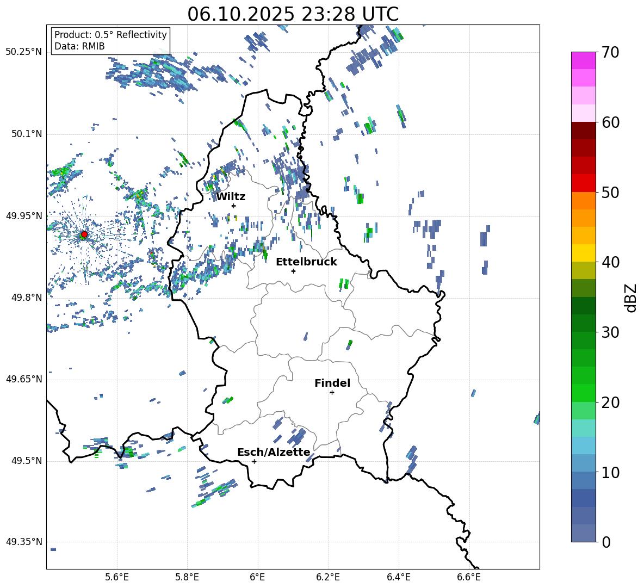Click the 60 tick label on colorbar
This screenshot has height=588, width=644.
611,122
